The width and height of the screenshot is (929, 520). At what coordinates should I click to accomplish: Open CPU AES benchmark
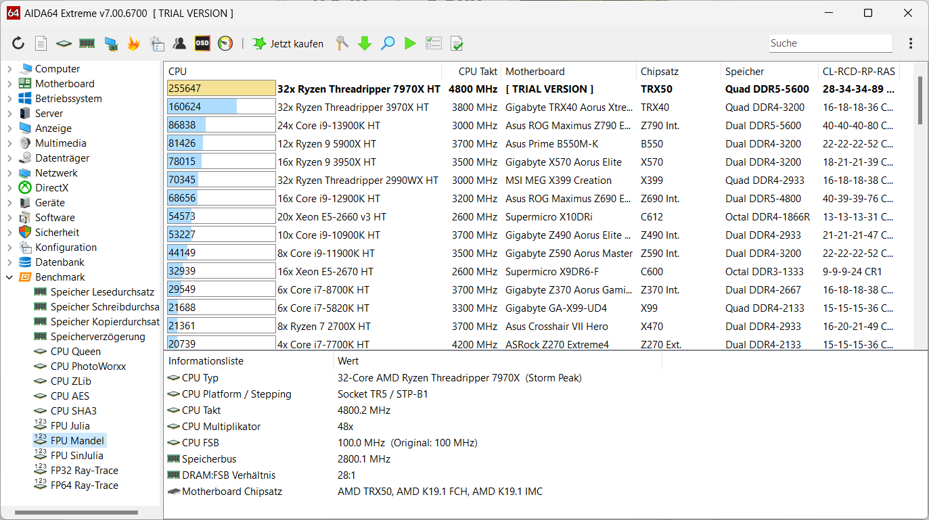pyautogui.click(x=70, y=396)
